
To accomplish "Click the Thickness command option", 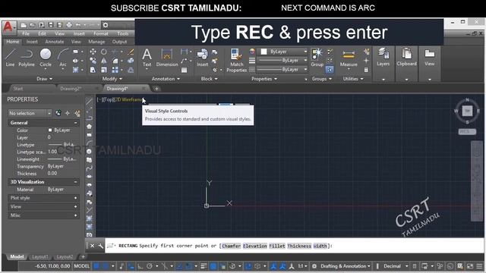I will point(299,246).
